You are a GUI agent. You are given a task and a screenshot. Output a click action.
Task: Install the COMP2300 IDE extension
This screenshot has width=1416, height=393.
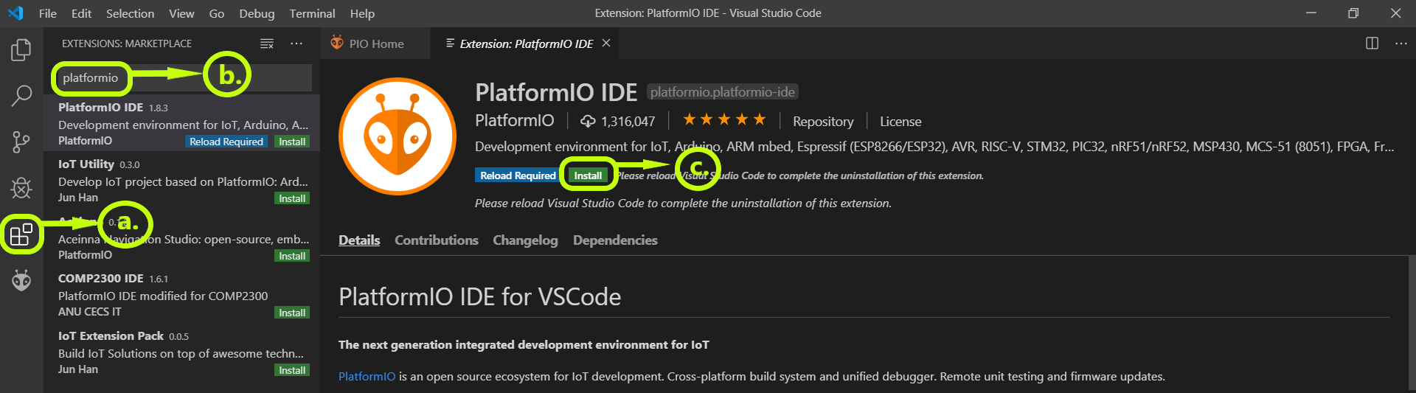coord(292,313)
